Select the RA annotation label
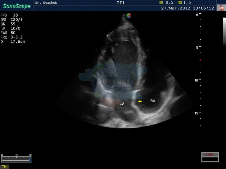 [153, 101]
